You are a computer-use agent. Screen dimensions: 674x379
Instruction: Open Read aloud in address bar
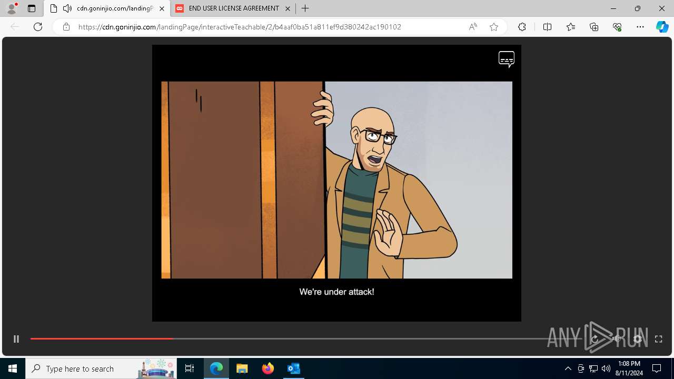tap(473, 27)
